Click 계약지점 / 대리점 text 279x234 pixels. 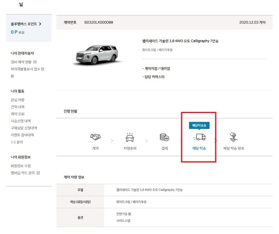pos(157,69)
